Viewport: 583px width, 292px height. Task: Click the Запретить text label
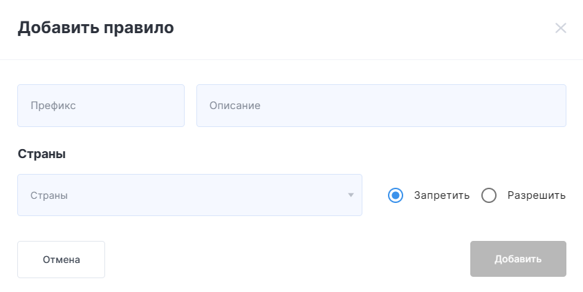coord(442,195)
